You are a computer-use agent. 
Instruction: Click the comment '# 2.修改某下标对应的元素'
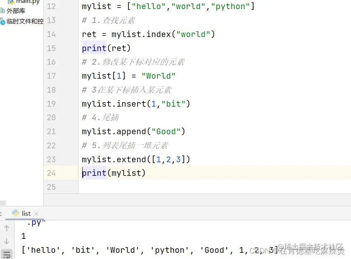133,62
